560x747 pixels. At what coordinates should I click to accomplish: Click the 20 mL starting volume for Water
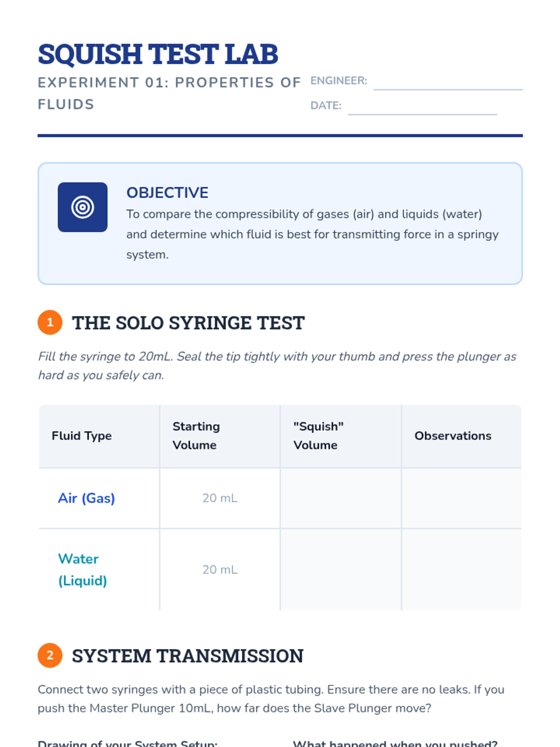point(220,570)
